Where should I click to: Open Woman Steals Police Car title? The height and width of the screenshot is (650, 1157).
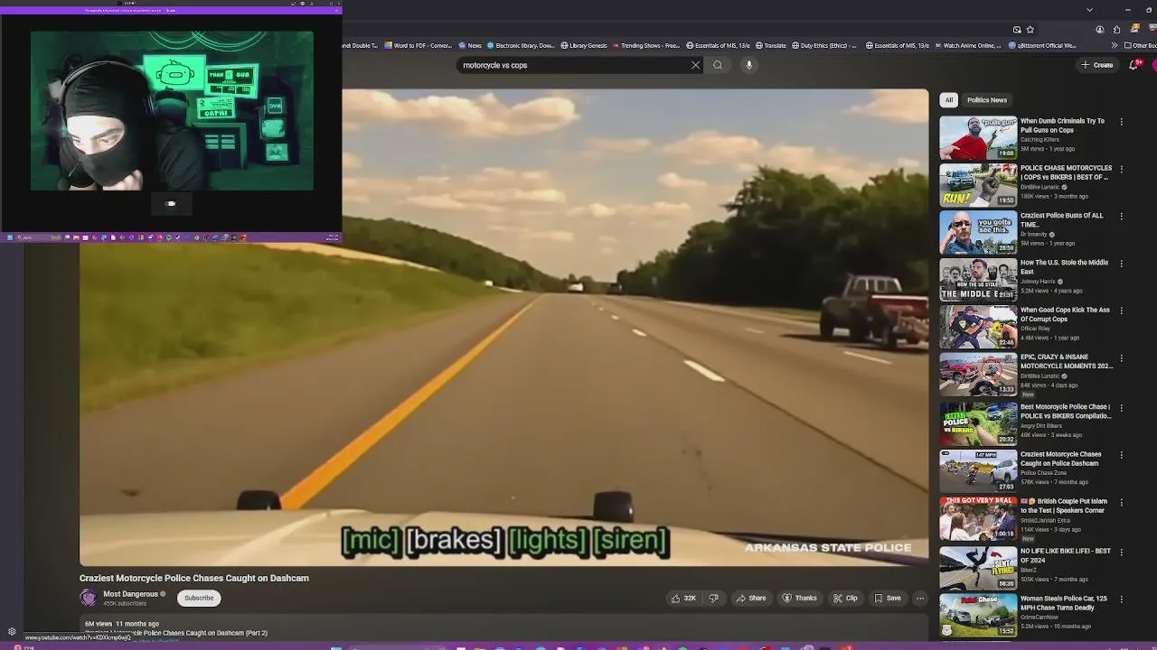(x=1064, y=603)
